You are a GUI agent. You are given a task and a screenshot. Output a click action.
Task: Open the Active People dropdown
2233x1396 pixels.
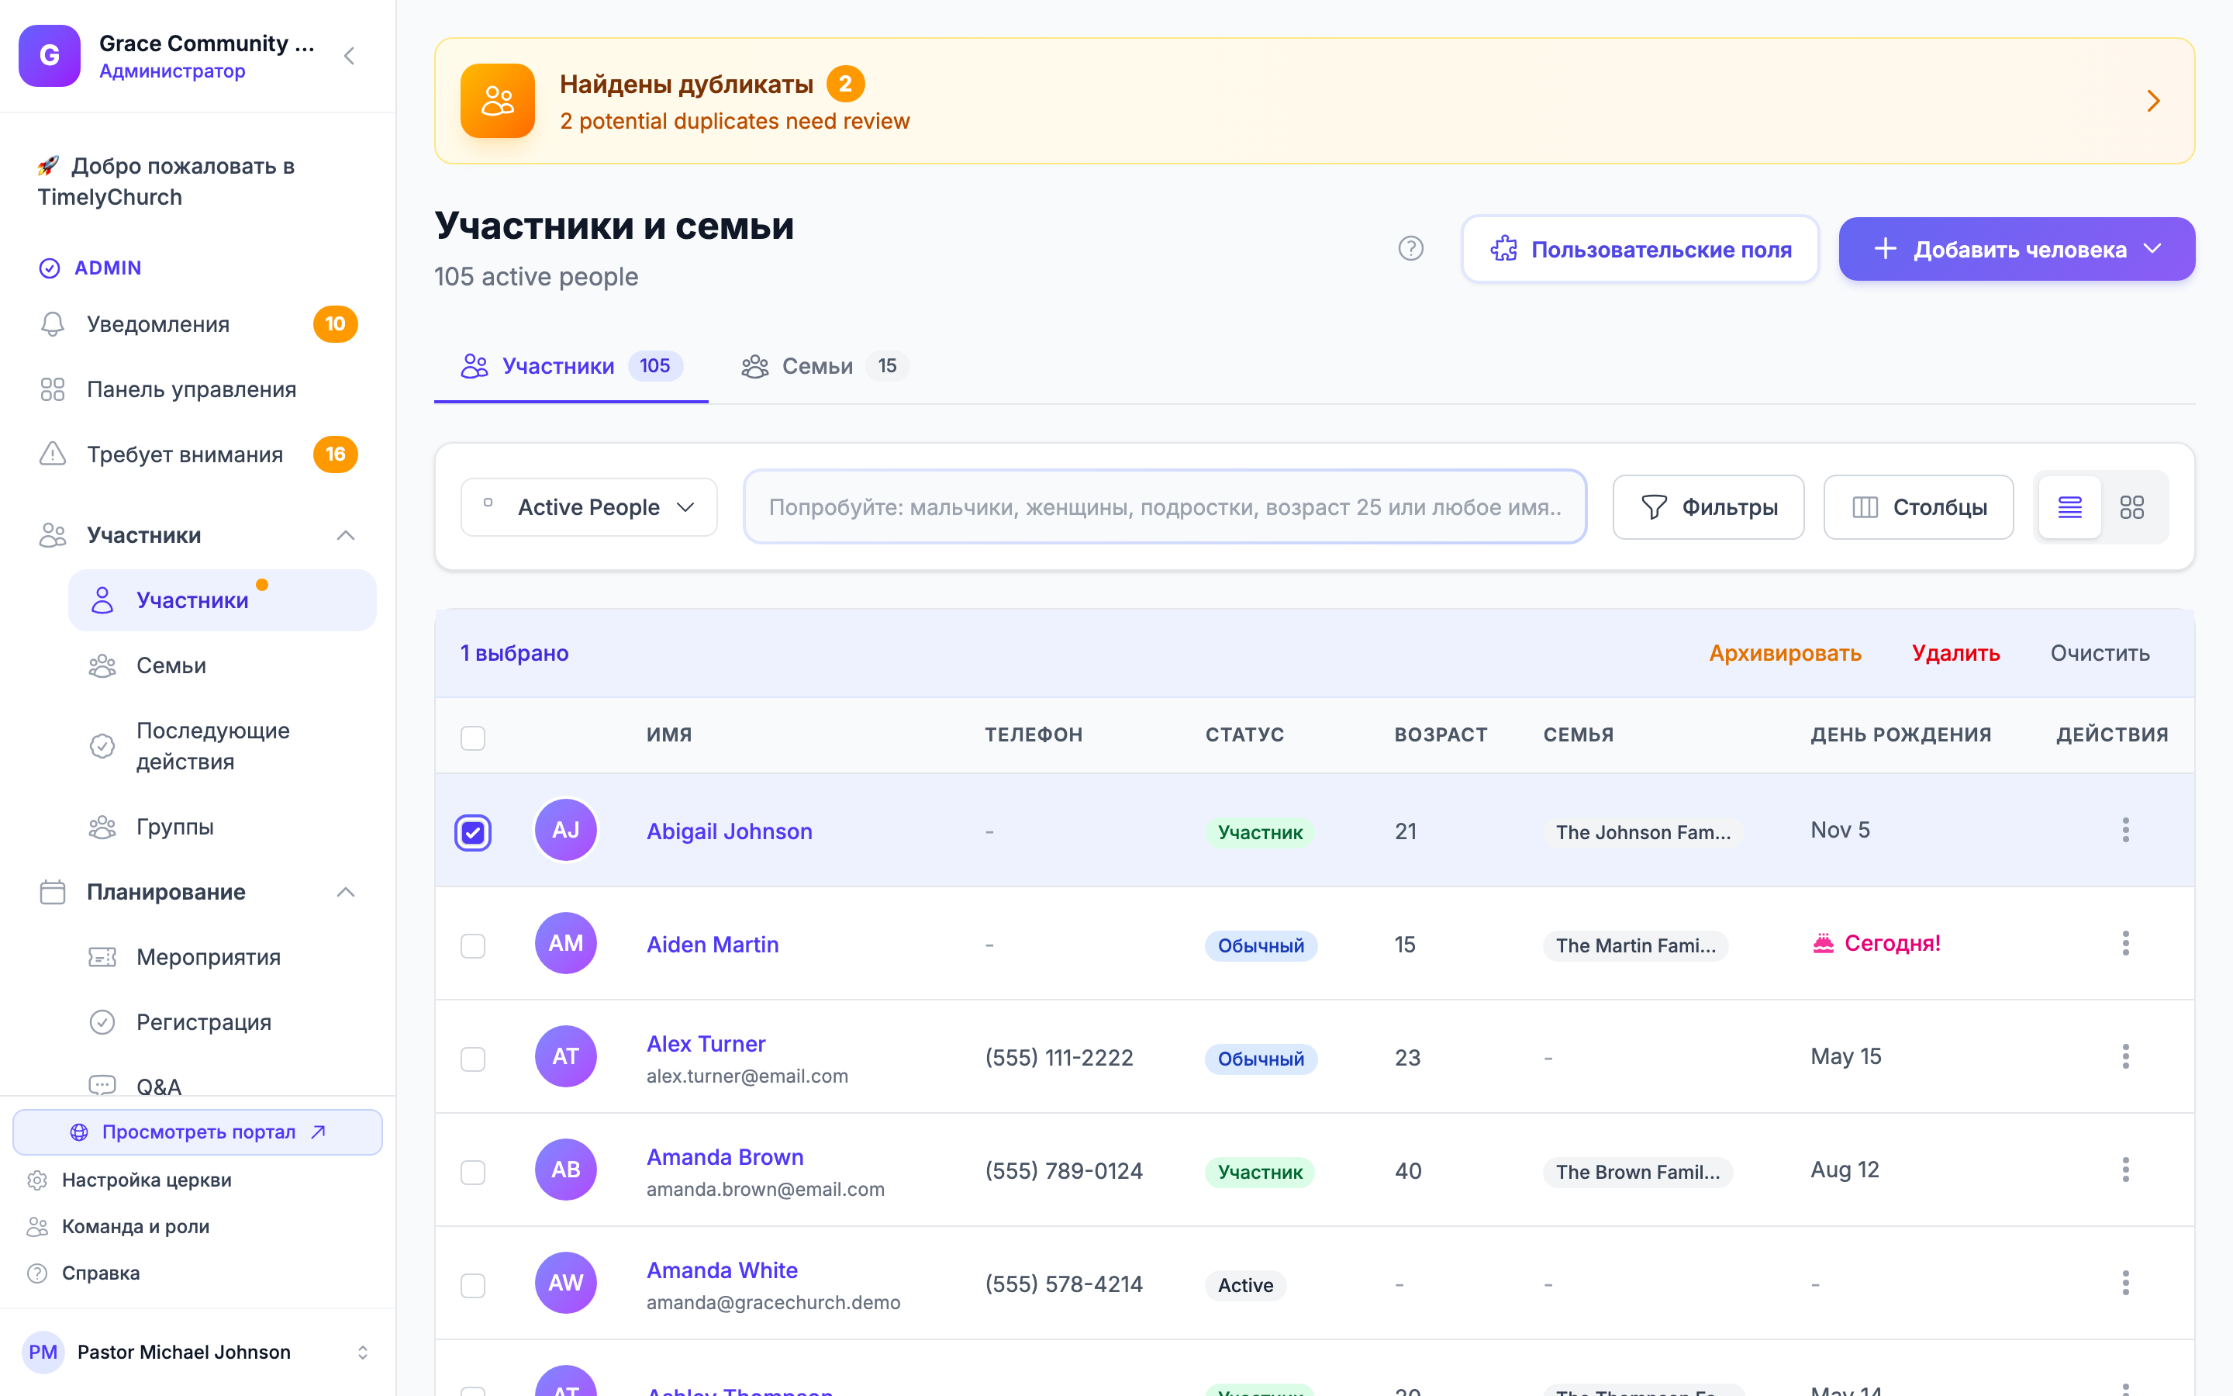pos(588,507)
